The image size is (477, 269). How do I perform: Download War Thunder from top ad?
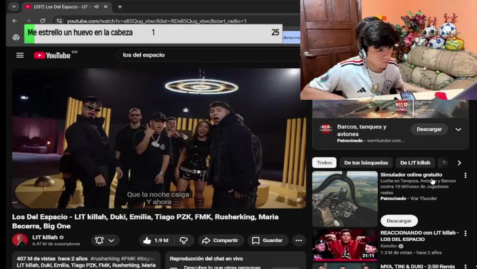click(x=429, y=129)
